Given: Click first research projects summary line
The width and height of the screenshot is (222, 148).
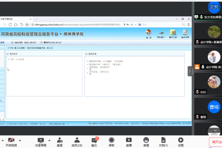Looking at the screenshot, I should click(106, 61).
